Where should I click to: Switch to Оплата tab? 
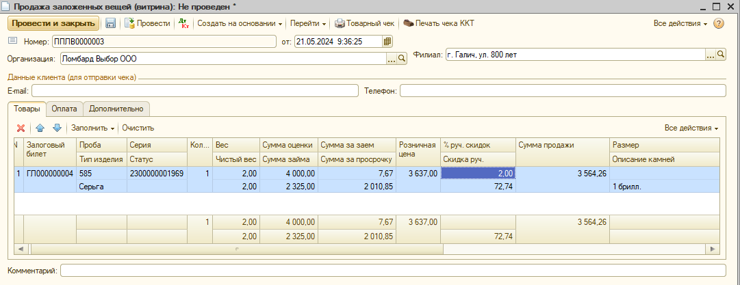64,109
